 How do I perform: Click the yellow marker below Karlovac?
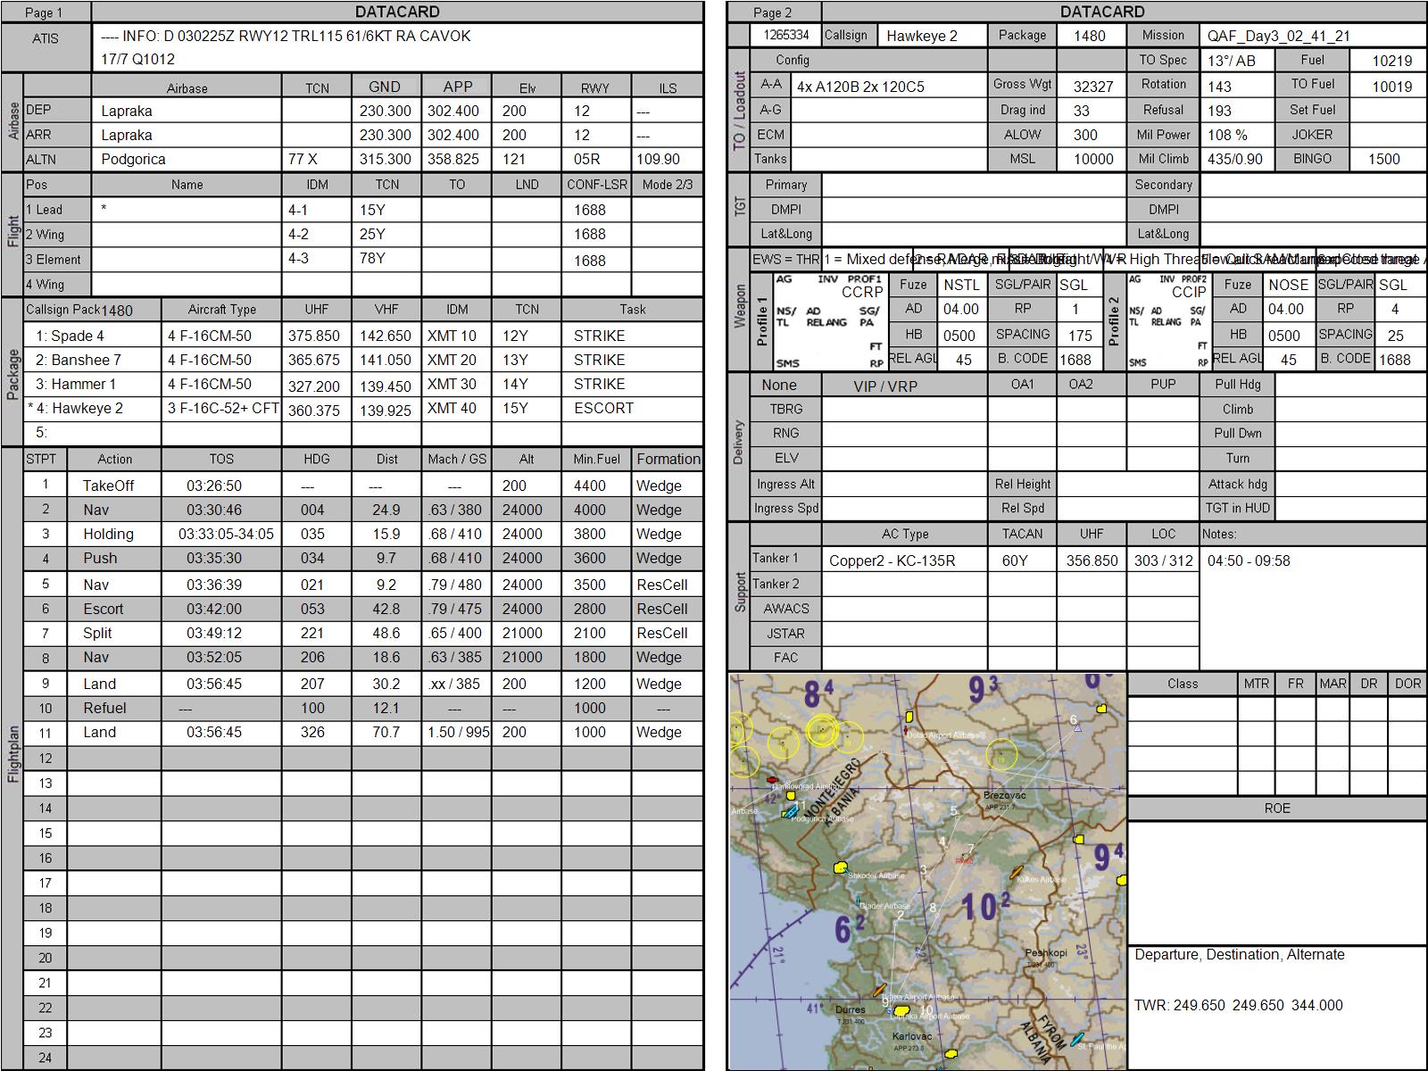tap(951, 1055)
